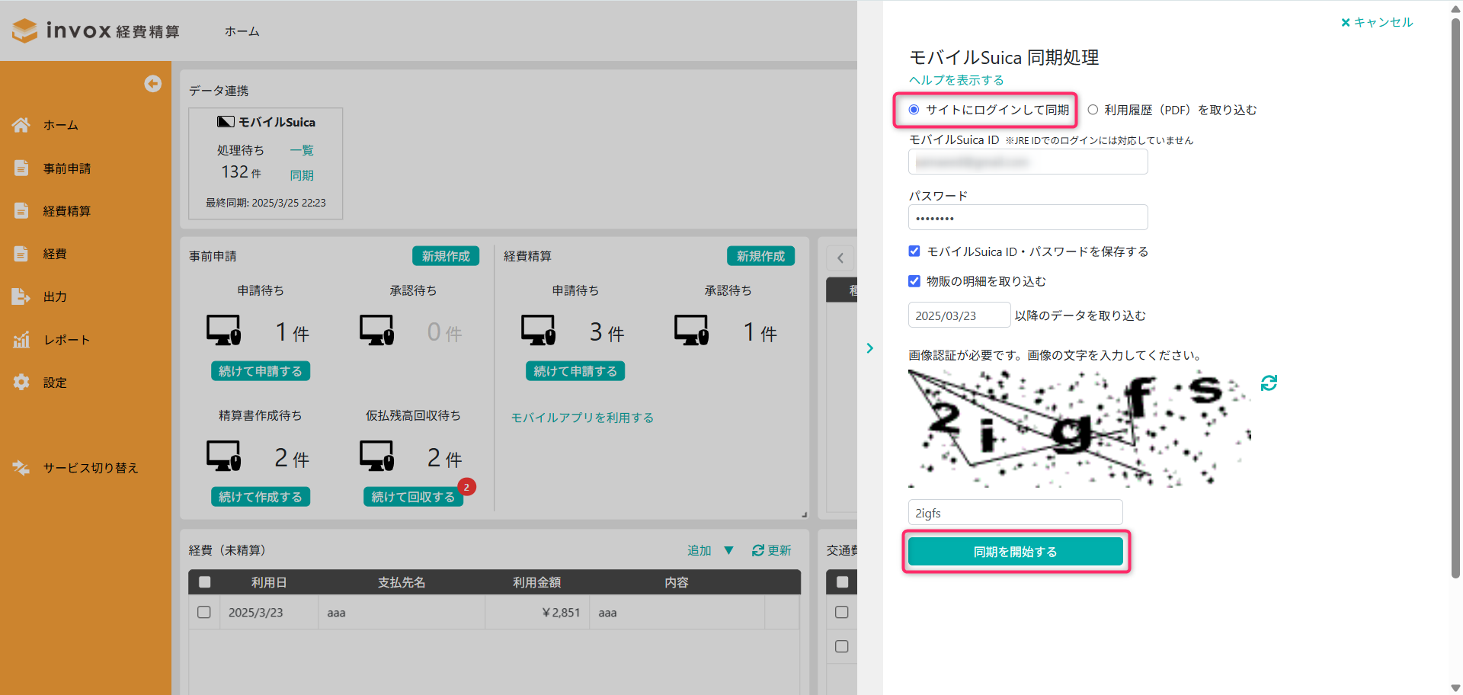
Task: Toggle header checkbox in 交通費 table
Action: click(842, 581)
